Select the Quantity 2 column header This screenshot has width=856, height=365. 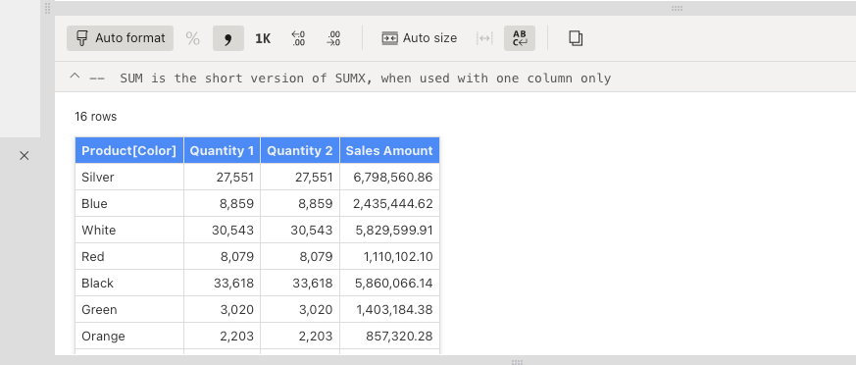(x=300, y=150)
